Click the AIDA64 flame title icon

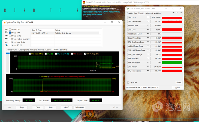click(x=4, y=22)
